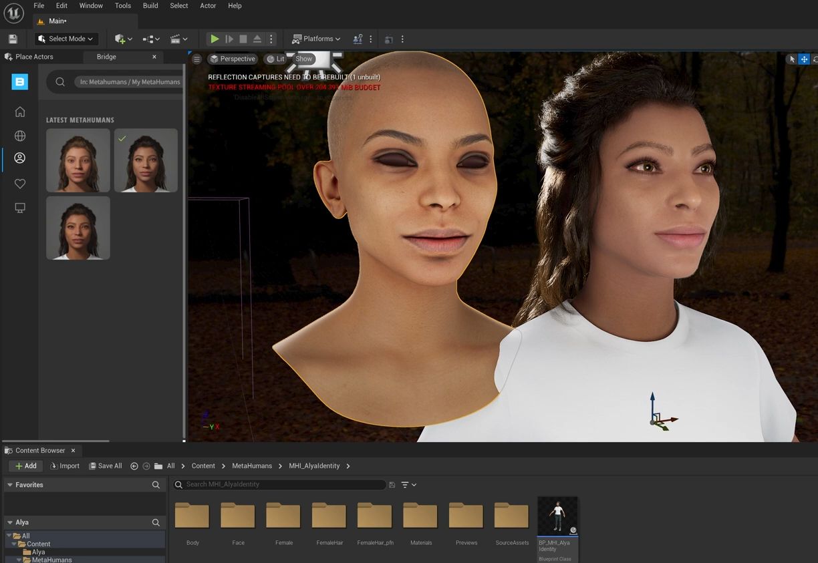The height and width of the screenshot is (563, 818).
Task: Collapse the Favorites section
Action: (10, 485)
